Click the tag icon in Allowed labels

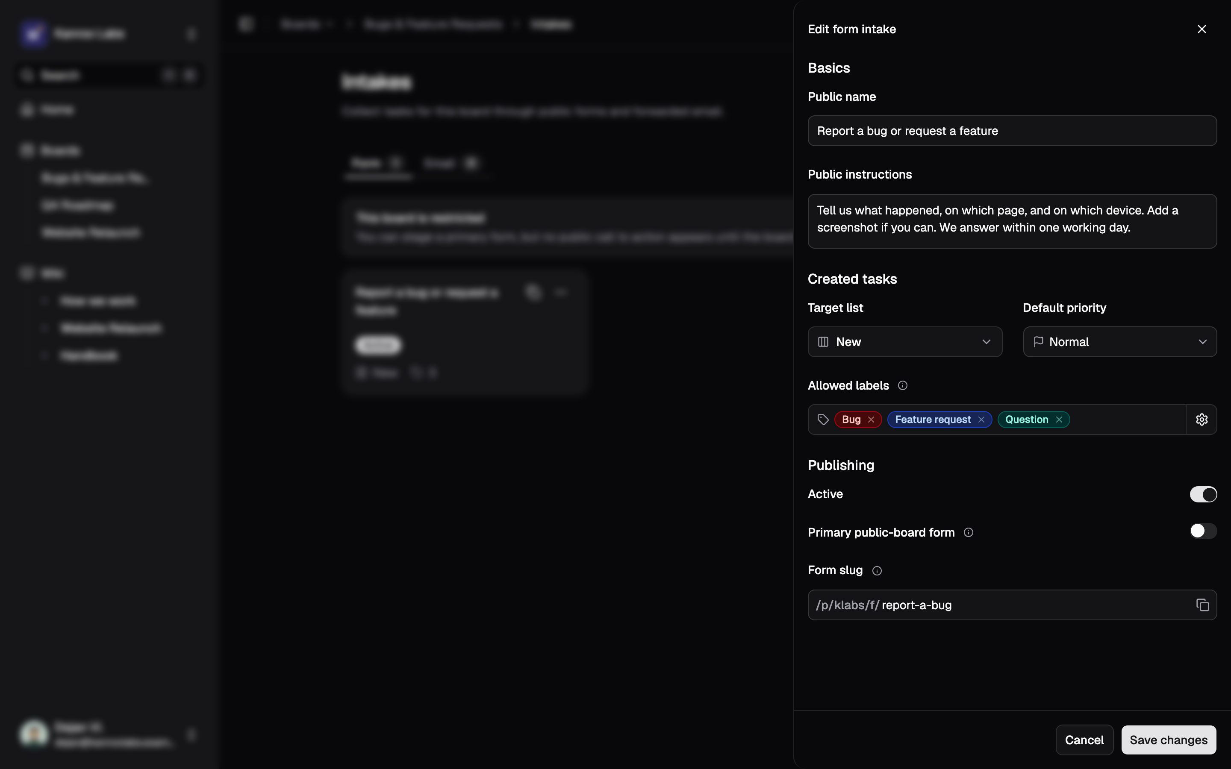823,420
